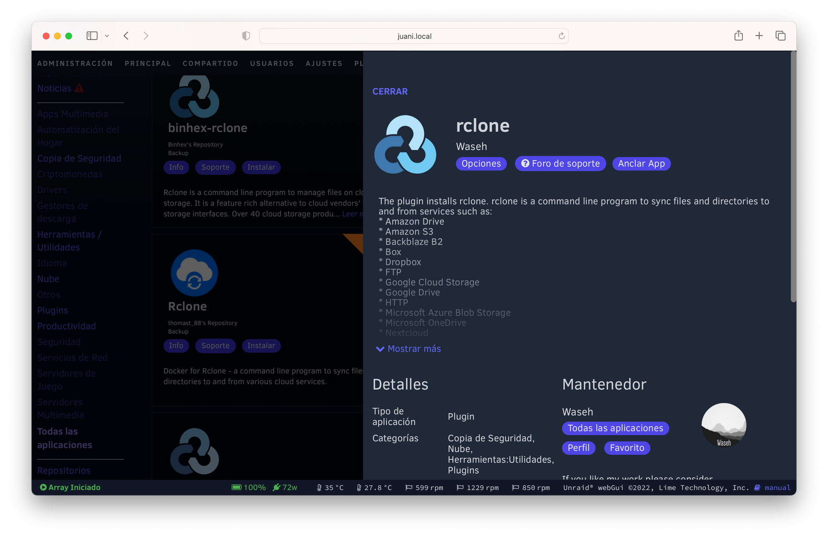Click the third rclone logo at list bottom
The width and height of the screenshot is (828, 537).
coord(194,451)
